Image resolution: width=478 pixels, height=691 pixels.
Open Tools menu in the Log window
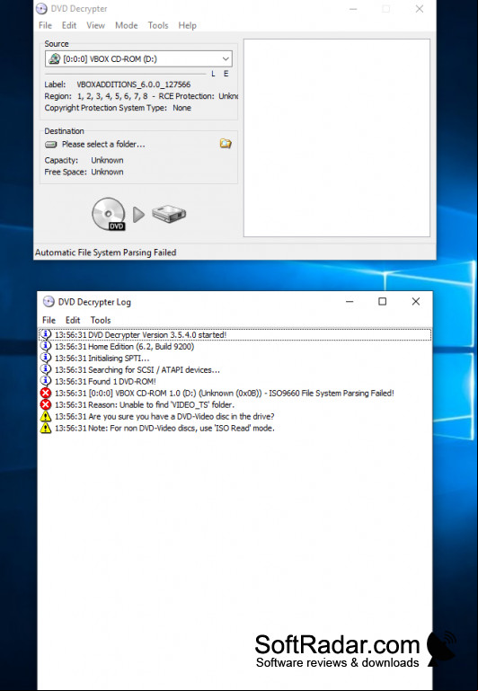click(101, 321)
